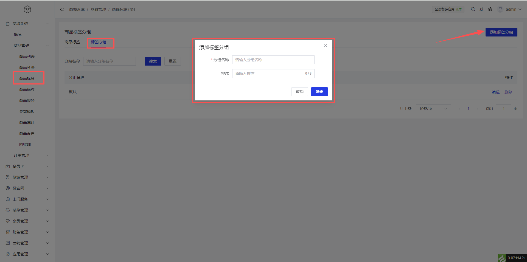Viewport: 527px width, 262px height.
Task: Expand the 营销管理 menu chevron
Action: tap(47, 243)
